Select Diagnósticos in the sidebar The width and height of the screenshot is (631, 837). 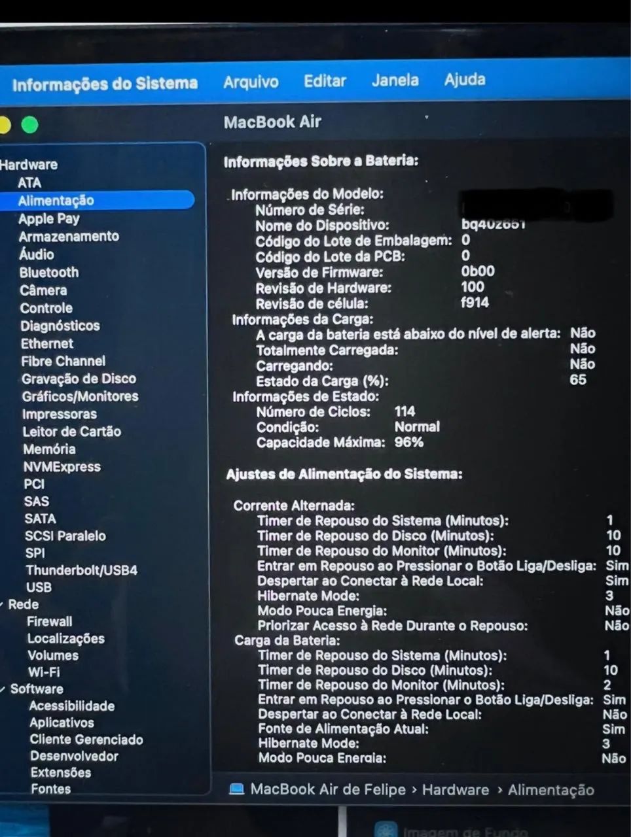click(60, 326)
